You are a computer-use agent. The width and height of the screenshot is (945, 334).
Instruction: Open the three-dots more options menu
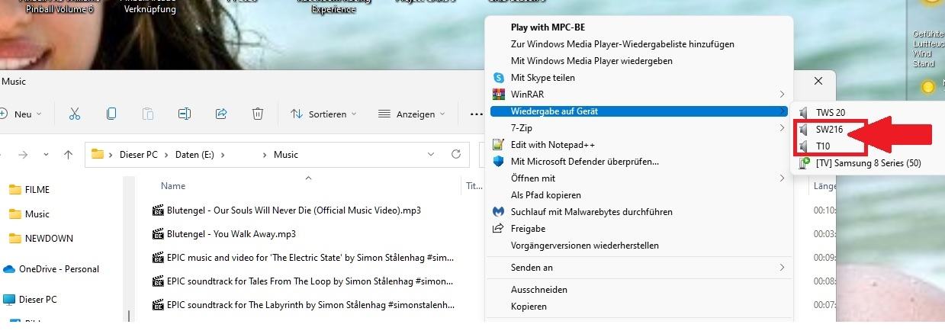[x=477, y=114]
